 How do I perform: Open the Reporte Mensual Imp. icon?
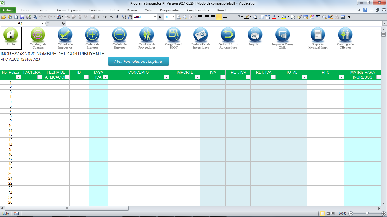point(318,35)
